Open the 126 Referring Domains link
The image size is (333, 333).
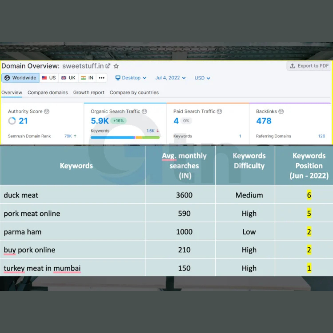click(x=321, y=136)
